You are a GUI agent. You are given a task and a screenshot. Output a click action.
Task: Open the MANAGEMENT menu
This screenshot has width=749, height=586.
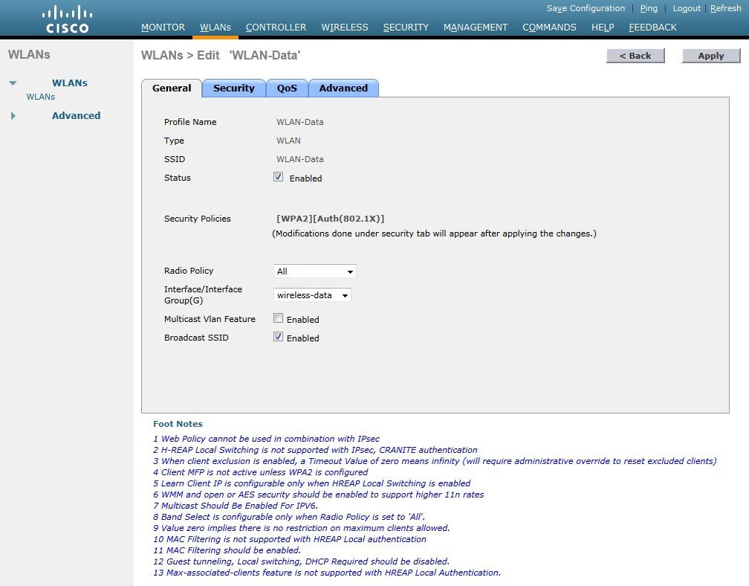(475, 27)
